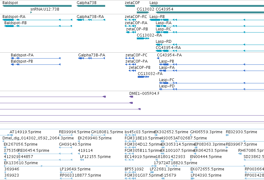
Task: Click the 369923 feature label
Action: (x=12, y=175)
